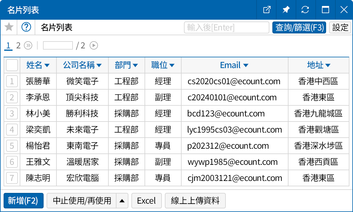Select the row checkbox for 林小美
The image size is (353, 212).
click(12, 113)
